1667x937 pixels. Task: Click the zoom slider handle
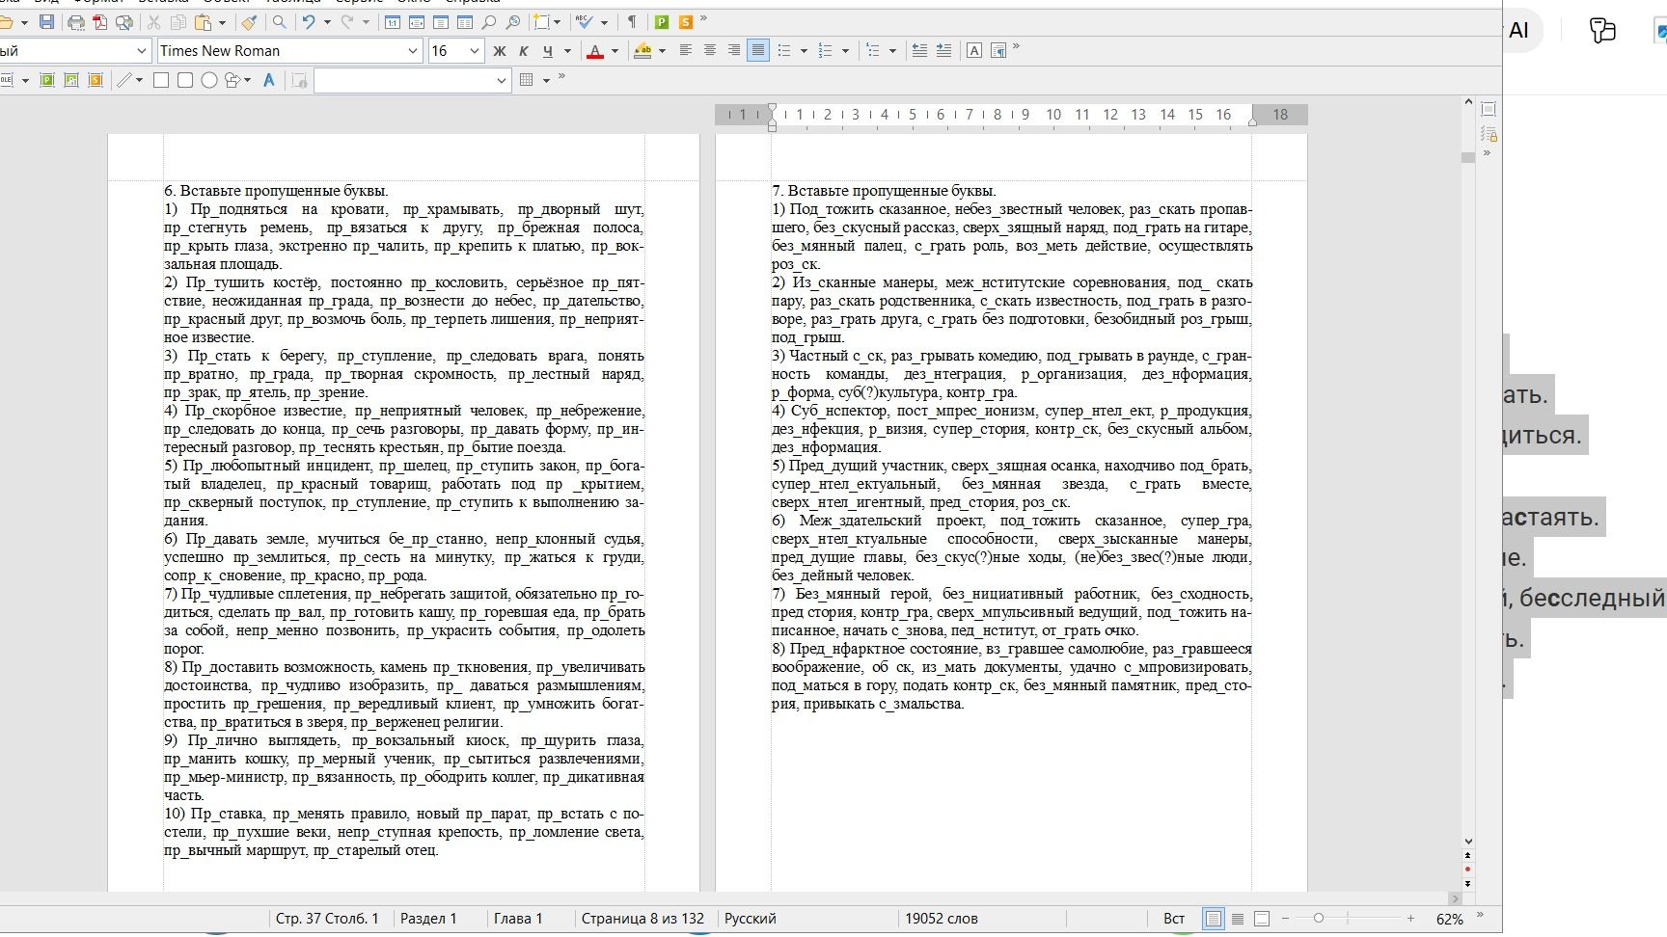click(1319, 919)
